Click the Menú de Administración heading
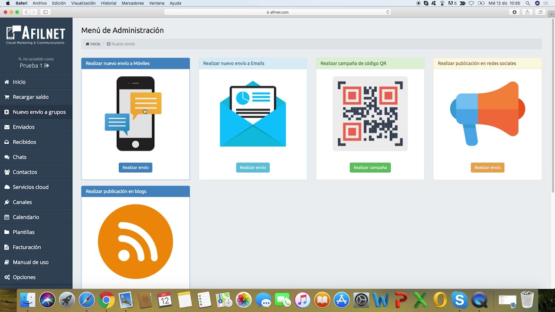Screen dimensions: 555x312 pos(122,30)
